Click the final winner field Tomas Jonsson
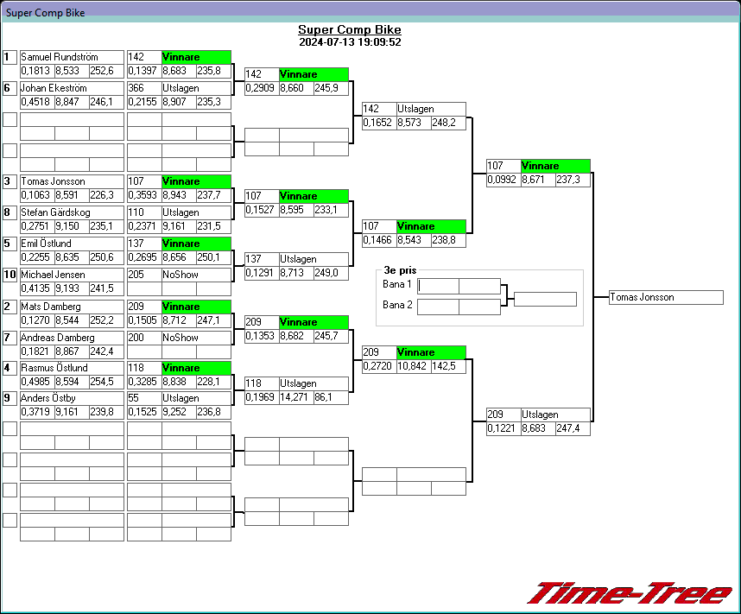 pyautogui.click(x=667, y=297)
